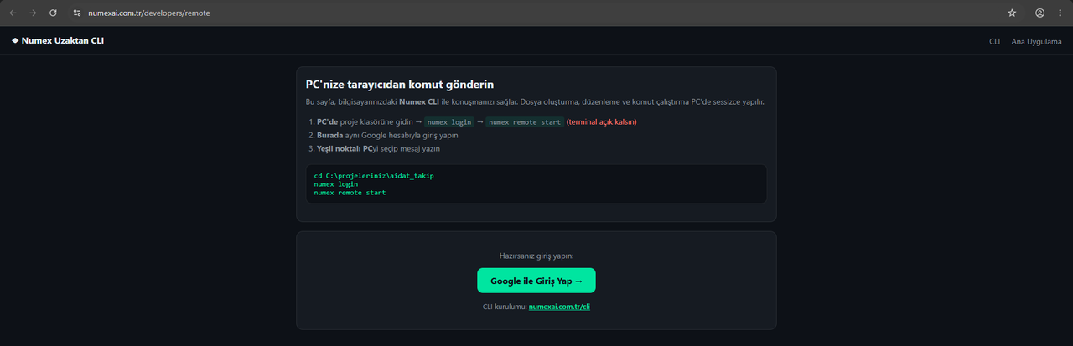The width and height of the screenshot is (1073, 346).
Task: Click the text 'Hazırsanız giriş yapın:'
Action: 536,256
